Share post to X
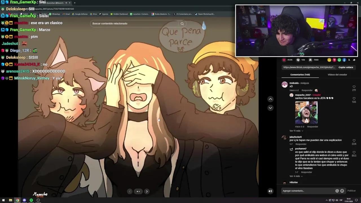361x203 pixels. coord(349,60)
